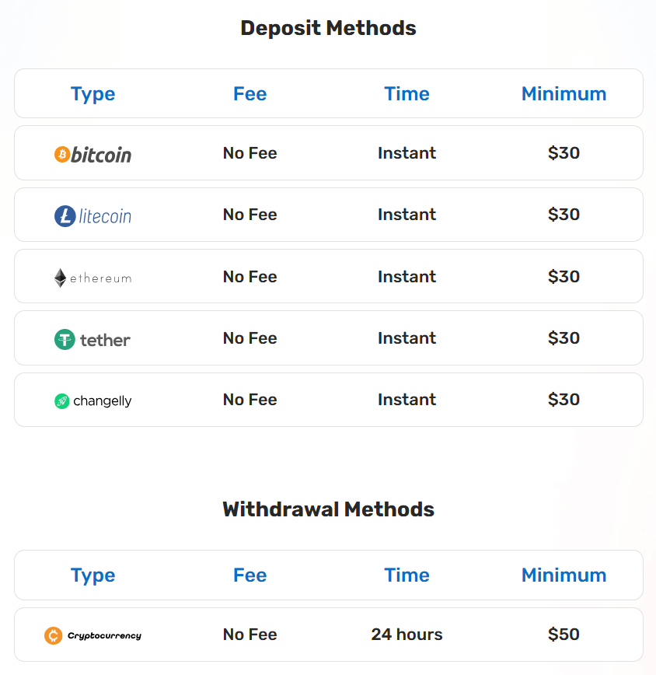This screenshot has width=656, height=675.
Task: Click Fee header in Deposit Methods table
Action: [249, 94]
